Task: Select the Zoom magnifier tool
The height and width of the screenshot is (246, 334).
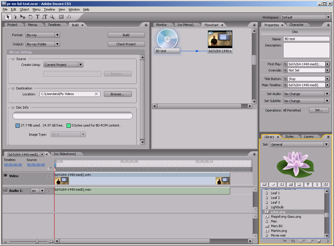Action: pos(52,17)
